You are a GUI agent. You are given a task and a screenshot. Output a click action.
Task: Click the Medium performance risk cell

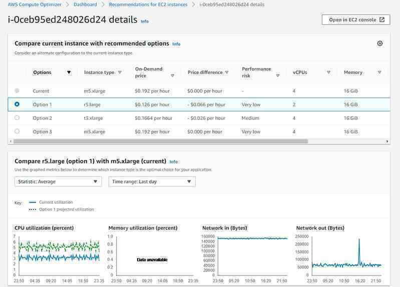(250, 118)
